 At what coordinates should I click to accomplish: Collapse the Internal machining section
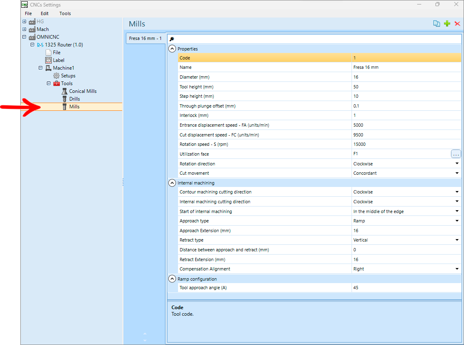[172, 183]
